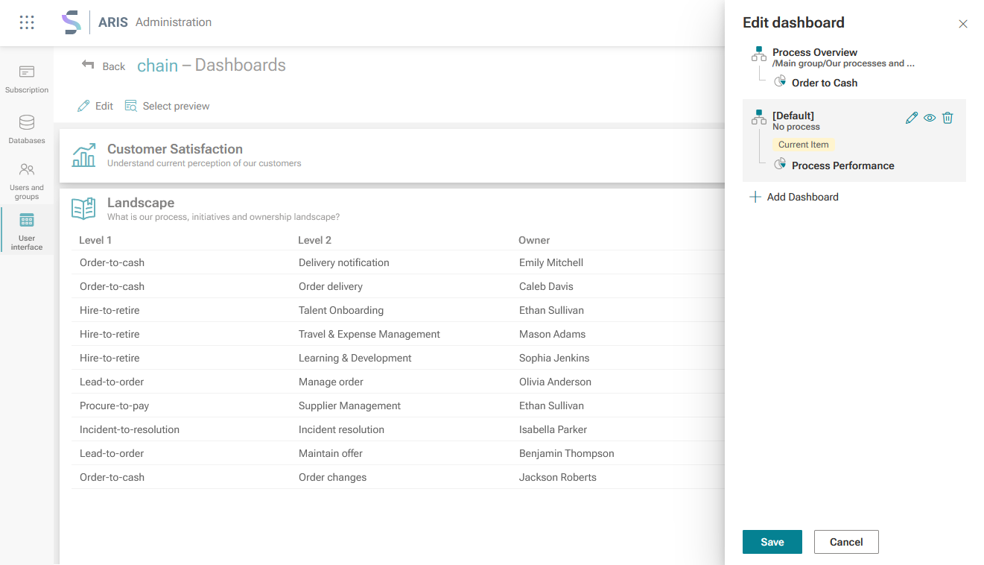This screenshot has height=565, width=984.
Task: Select the Process Performance dashboard item
Action: click(x=843, y=165)
